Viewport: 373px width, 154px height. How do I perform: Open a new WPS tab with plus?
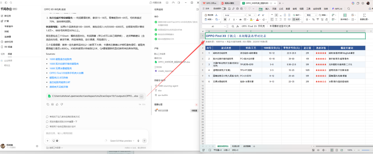tap(280, 3)
